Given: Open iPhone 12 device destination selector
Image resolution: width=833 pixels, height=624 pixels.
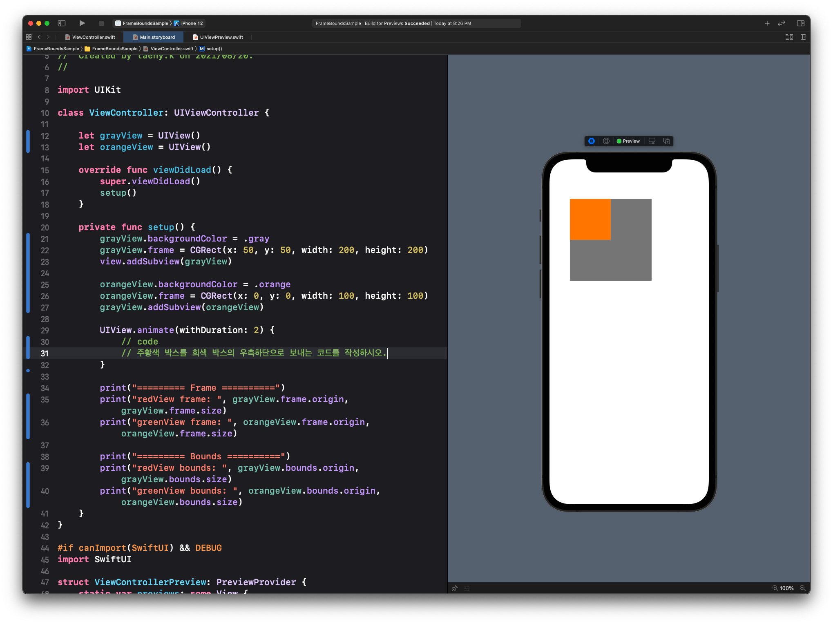Looking at the screenshot, I should [192, 23].
